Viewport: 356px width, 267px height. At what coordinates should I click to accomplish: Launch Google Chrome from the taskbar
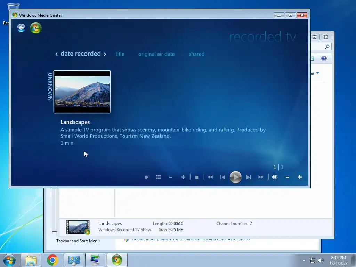click(52, 260)
